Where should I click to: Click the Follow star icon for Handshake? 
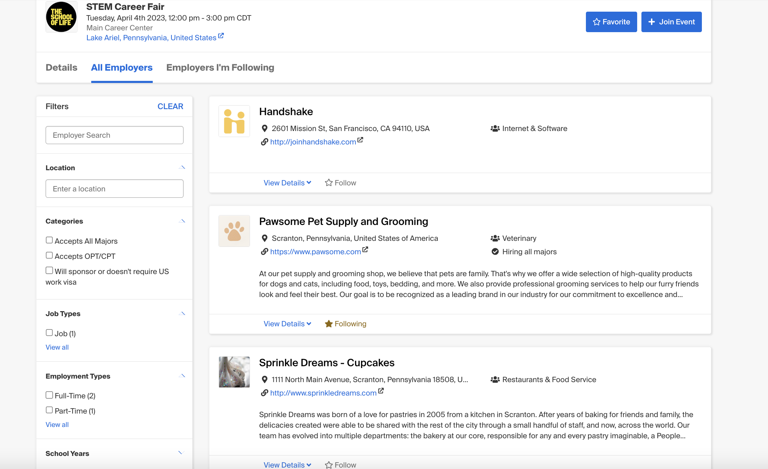pyautogui.click(x=329, y=183)
